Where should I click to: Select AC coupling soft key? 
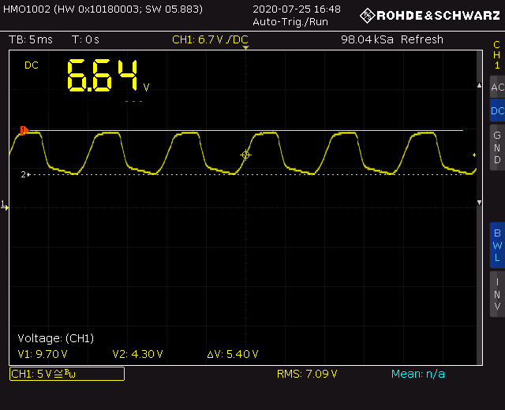tap(497, 87)
